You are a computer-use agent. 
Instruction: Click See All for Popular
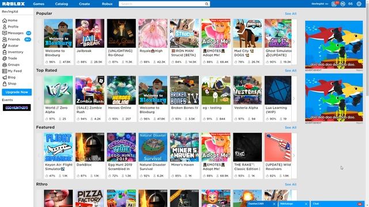pyautogui.click(x=291, y=14)
